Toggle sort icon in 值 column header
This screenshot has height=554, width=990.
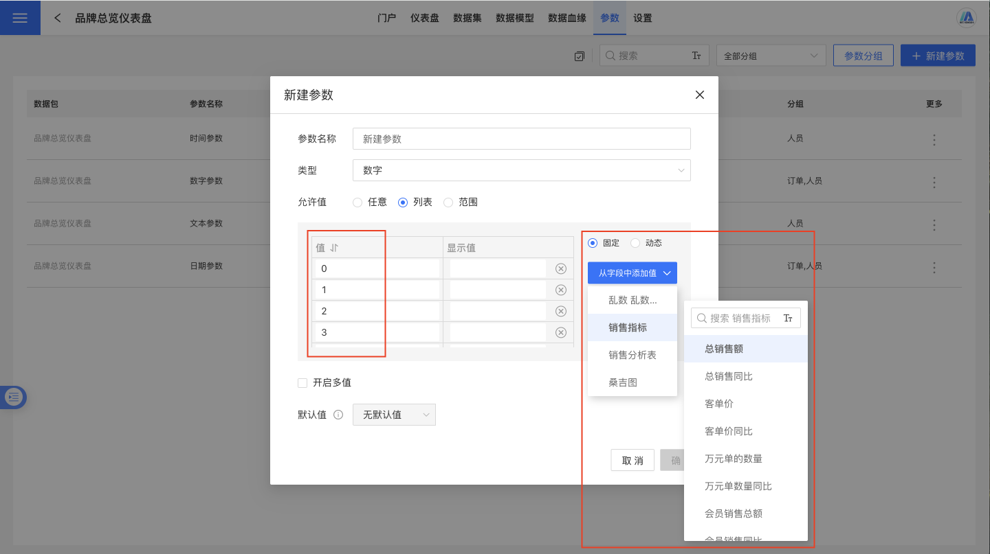click(334, 248)
